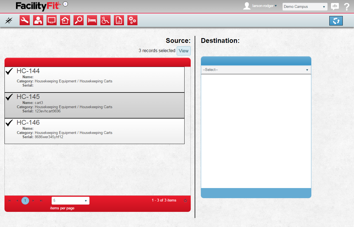Open the larson-rodger user menu
Viewport: 354px width, 227px height.
click(x=264, y=6)
